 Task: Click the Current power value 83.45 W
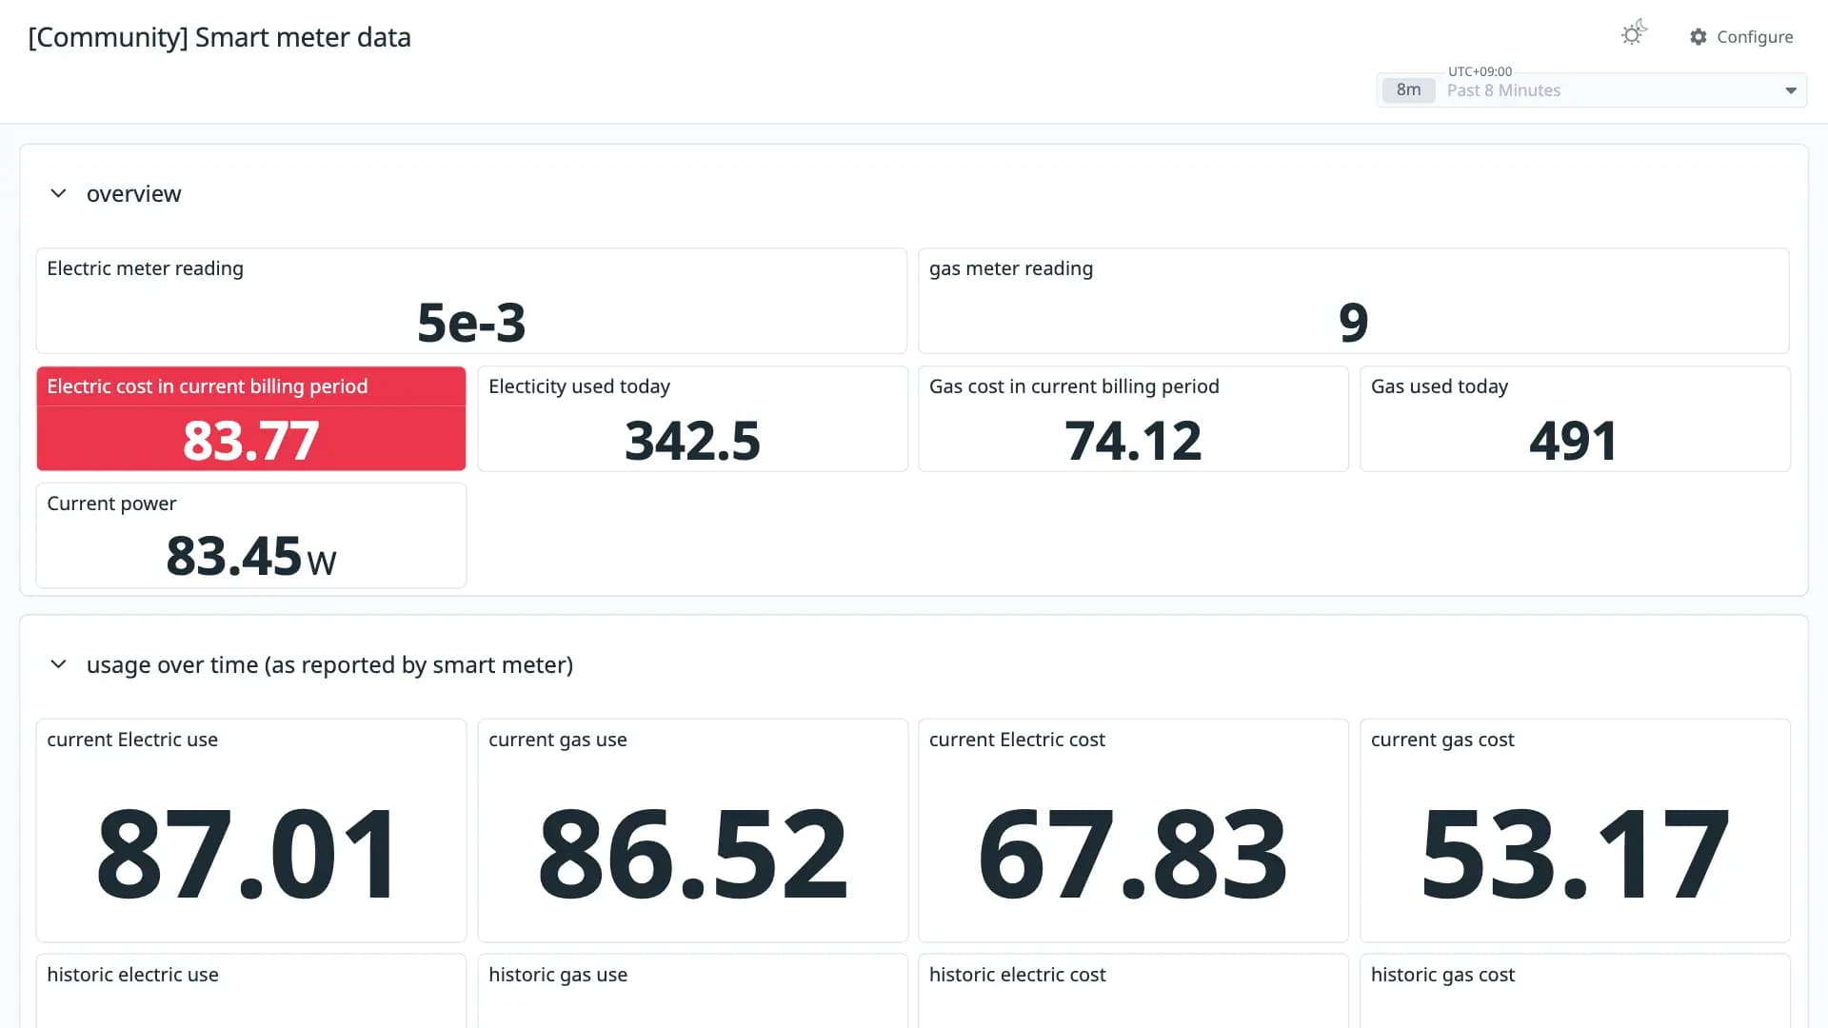[x=251, y=557]
